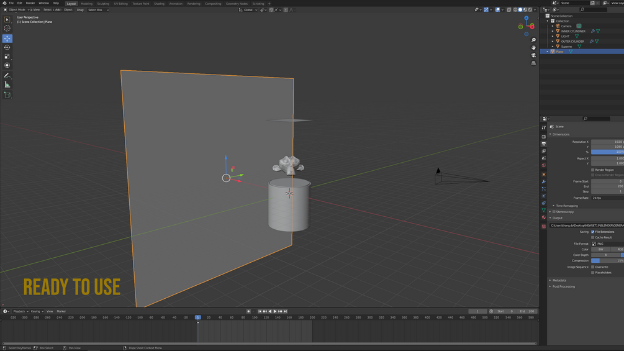This screenshot has width=624, height=351.
Task: Open the Object Data properties tab
Action: pos(544,210)
